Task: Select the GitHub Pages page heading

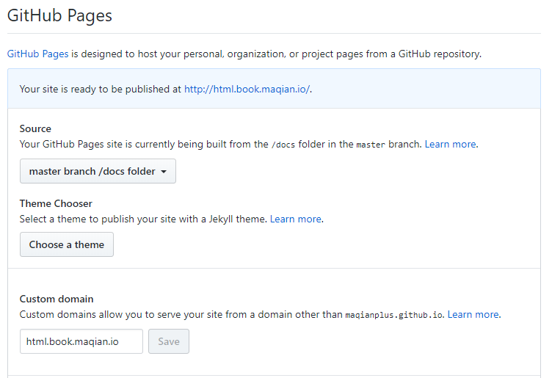Action: (x=59, y=15)
